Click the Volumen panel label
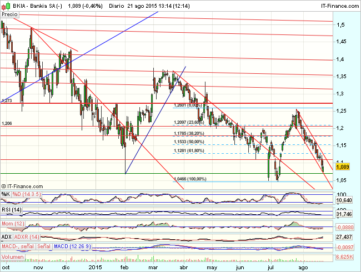Screen dimensions: 361x272 13,257
